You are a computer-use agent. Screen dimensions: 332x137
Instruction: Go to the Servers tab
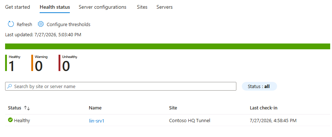pos(164,7)
